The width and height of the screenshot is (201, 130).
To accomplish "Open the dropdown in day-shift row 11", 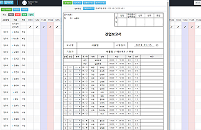I will click(x=77, y=103).
